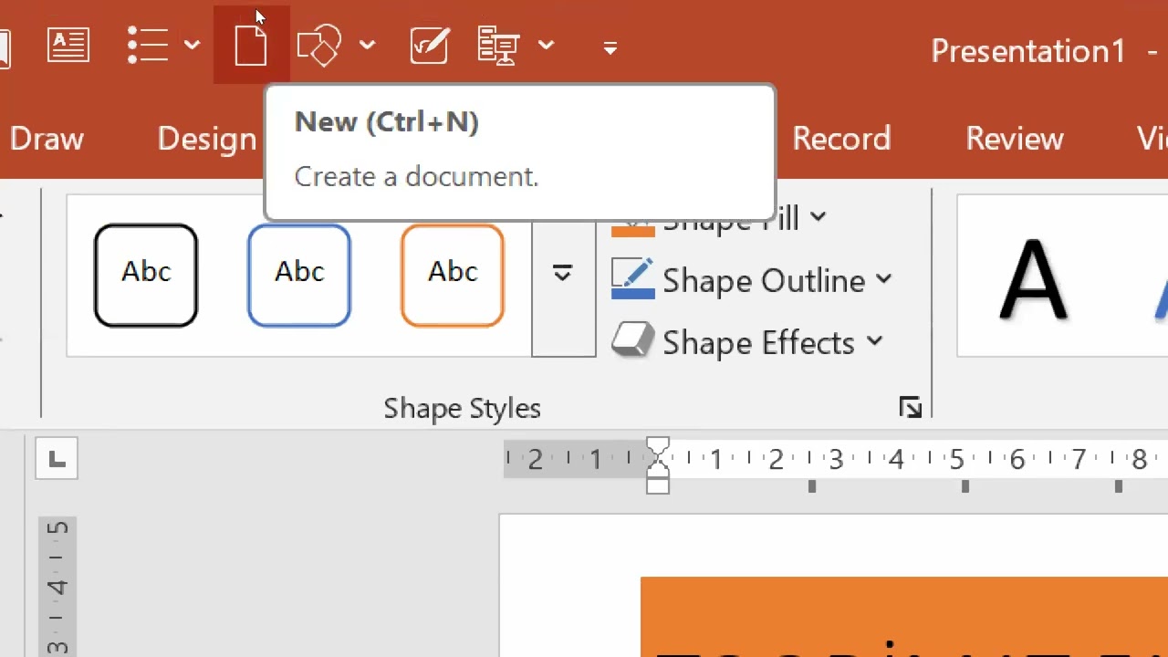Open the slide layout dropdown arrow
Image resolution: width=1168 pixels, height=657 pixels.
click(546, 45)
